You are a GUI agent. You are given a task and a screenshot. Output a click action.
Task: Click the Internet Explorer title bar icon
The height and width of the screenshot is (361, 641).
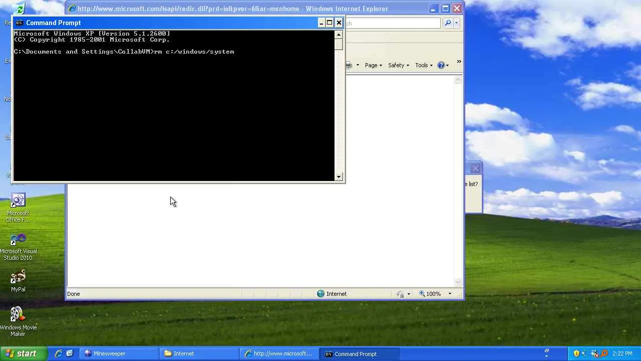coord(72,9)
